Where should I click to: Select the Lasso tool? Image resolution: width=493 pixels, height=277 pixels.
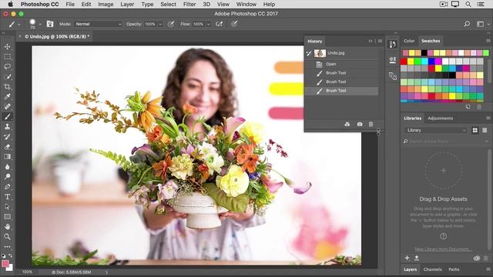click(8, 67)
